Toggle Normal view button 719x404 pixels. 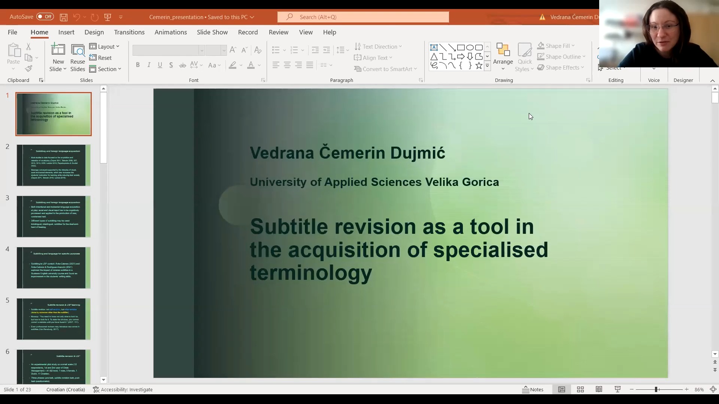562,389
